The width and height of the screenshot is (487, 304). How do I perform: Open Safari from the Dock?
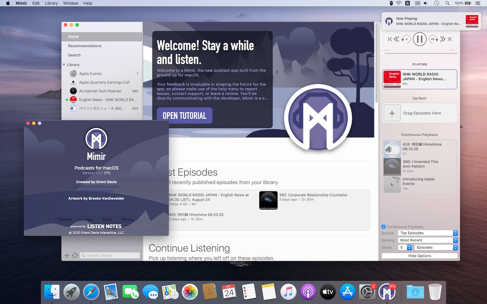(91, 292)
